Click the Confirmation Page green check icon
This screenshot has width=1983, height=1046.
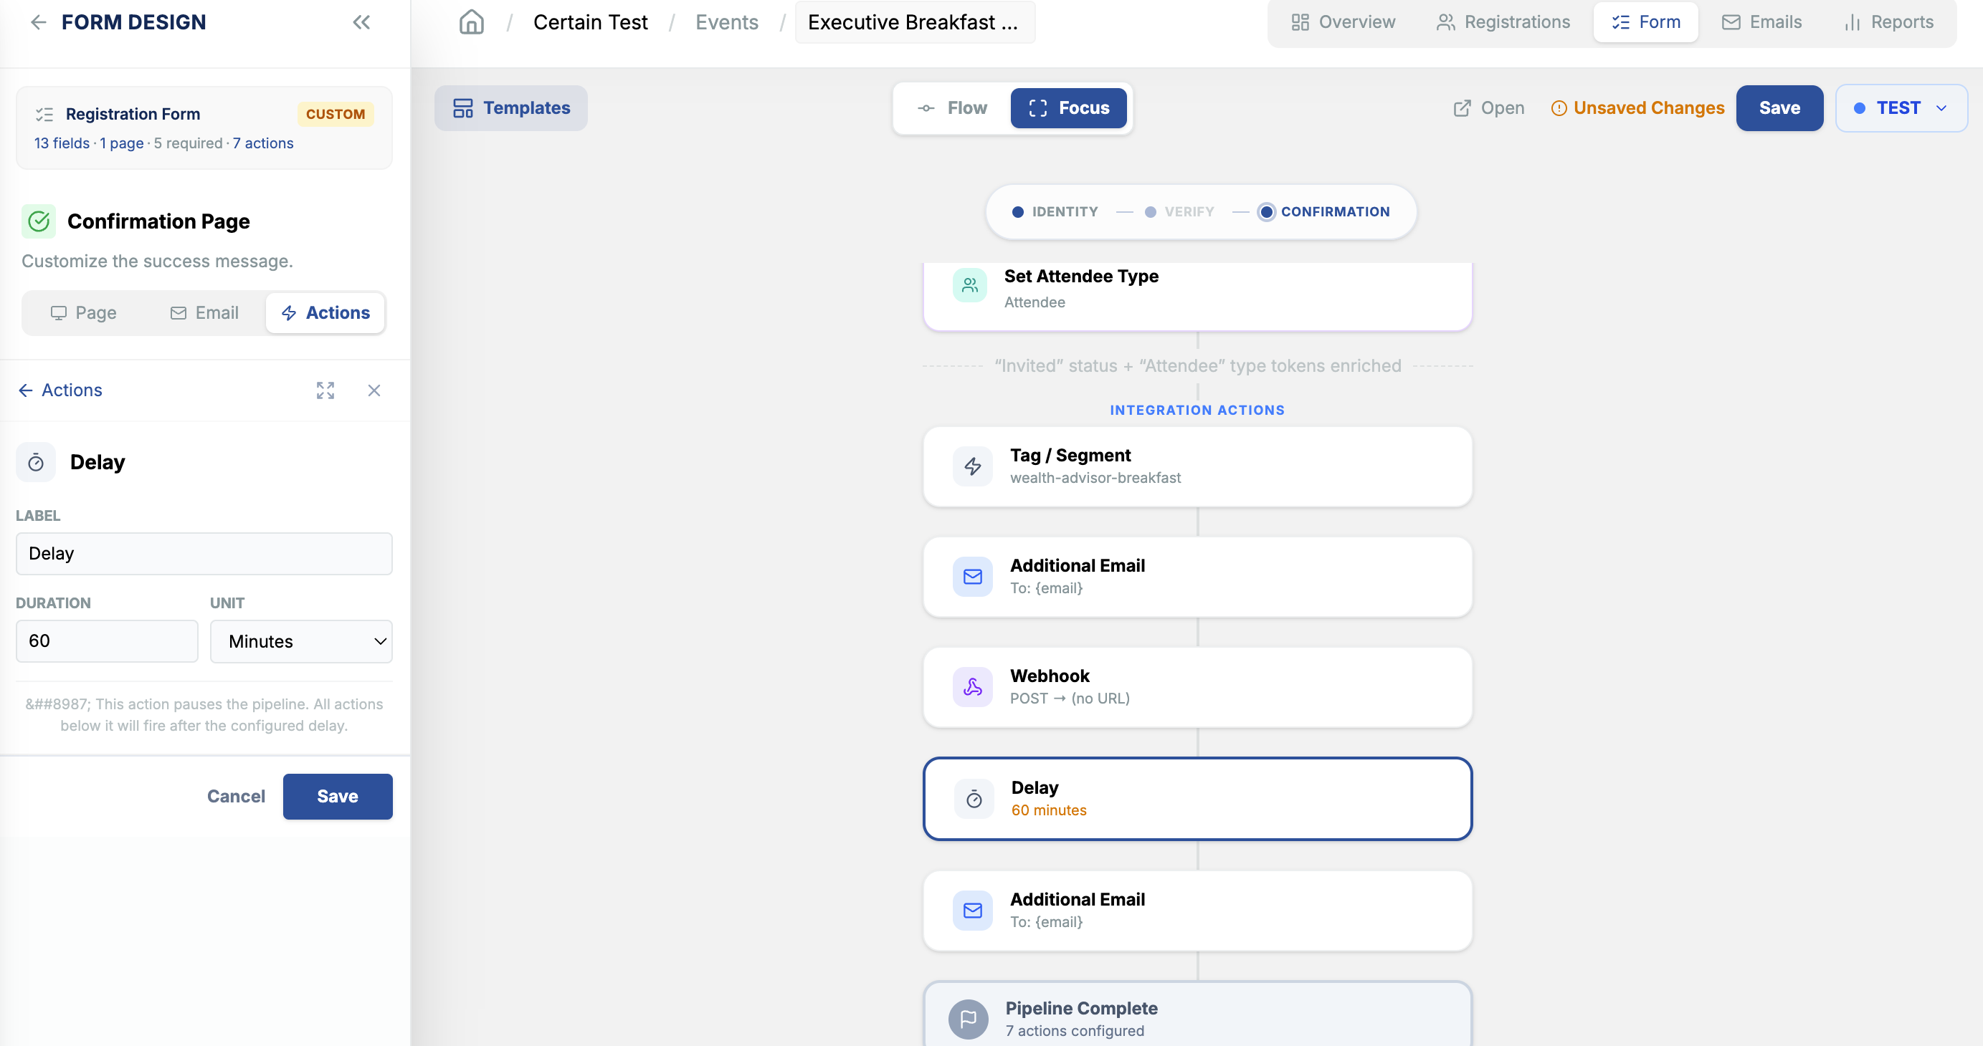39,221
